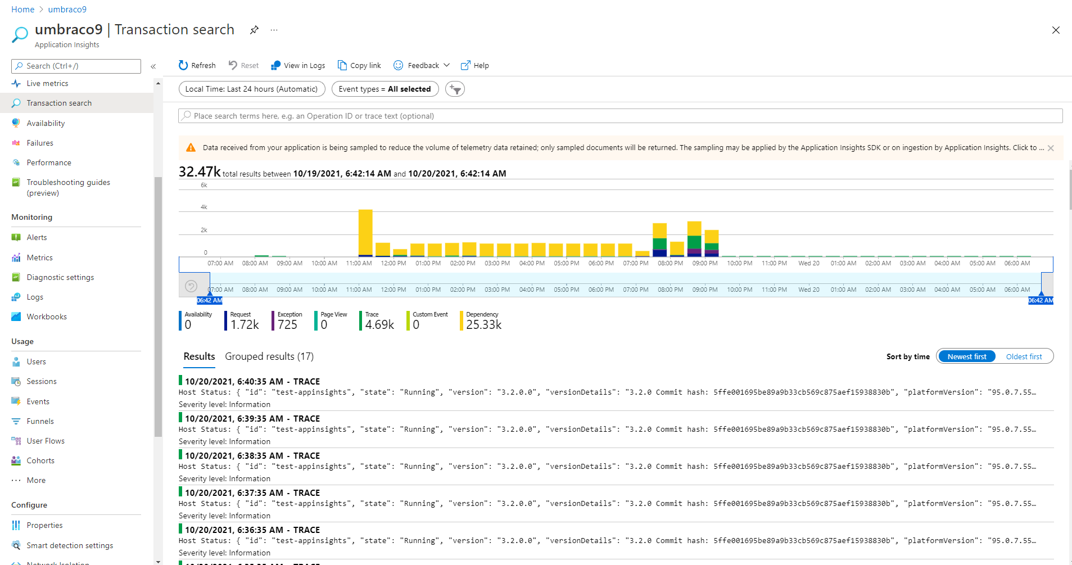Image resolution: width=1072 pixels, height=565 pixels.
Task: Close the Transaction search blade
Action: (1056, 30)
